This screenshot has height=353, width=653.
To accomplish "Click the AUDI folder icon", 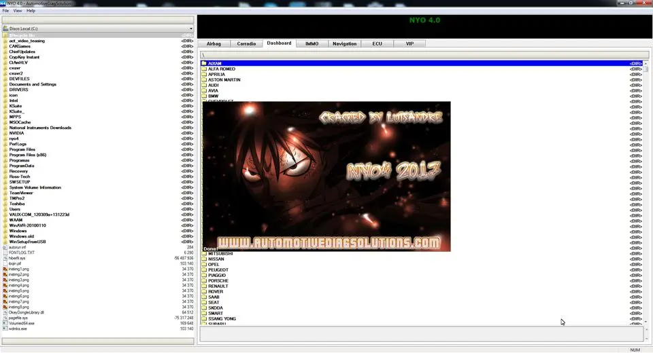I will point(204,86).
